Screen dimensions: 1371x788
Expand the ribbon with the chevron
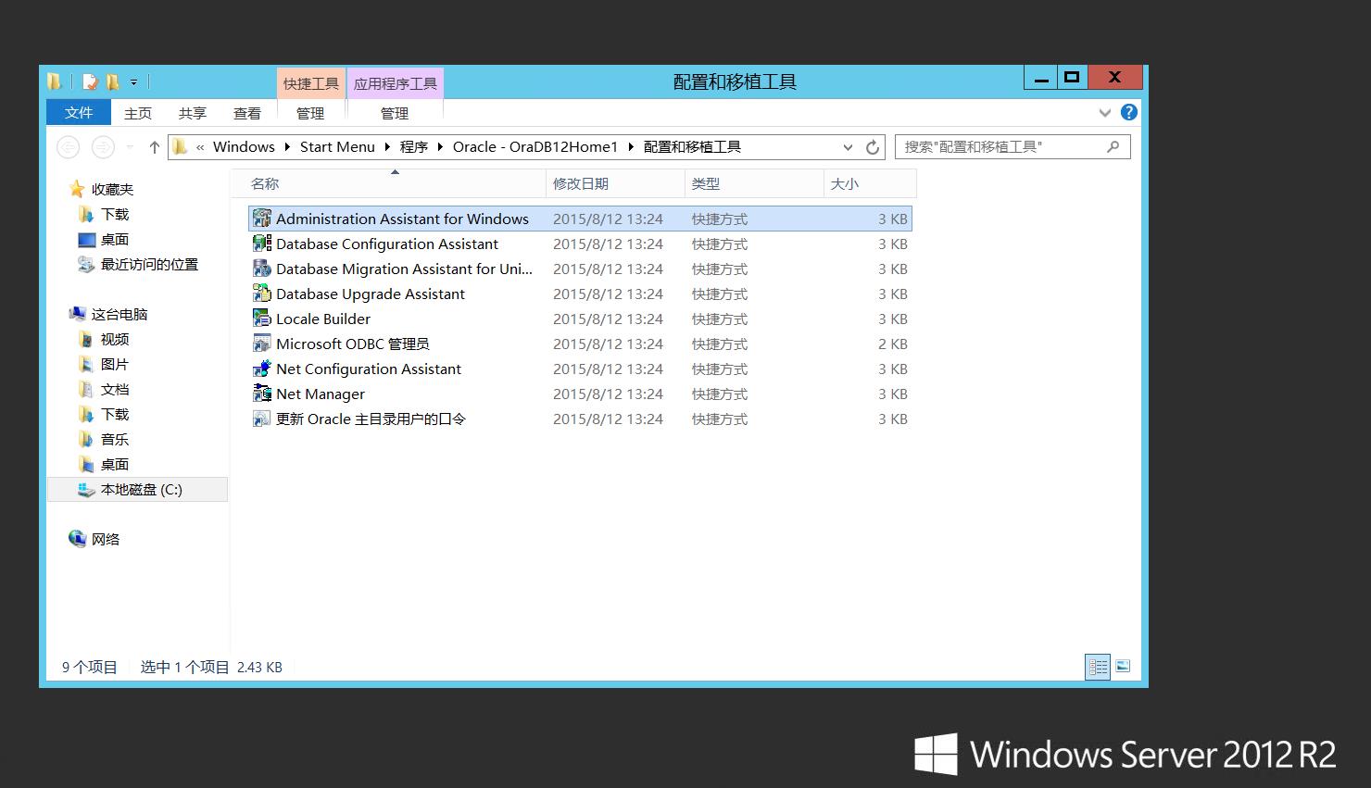1104,113
